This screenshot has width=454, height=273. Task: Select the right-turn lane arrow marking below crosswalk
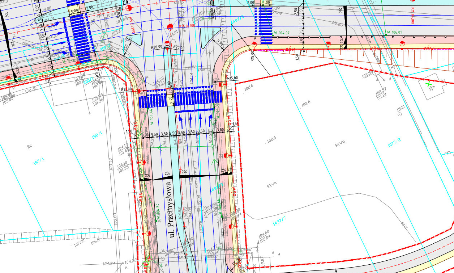click(x=210, y=118)
